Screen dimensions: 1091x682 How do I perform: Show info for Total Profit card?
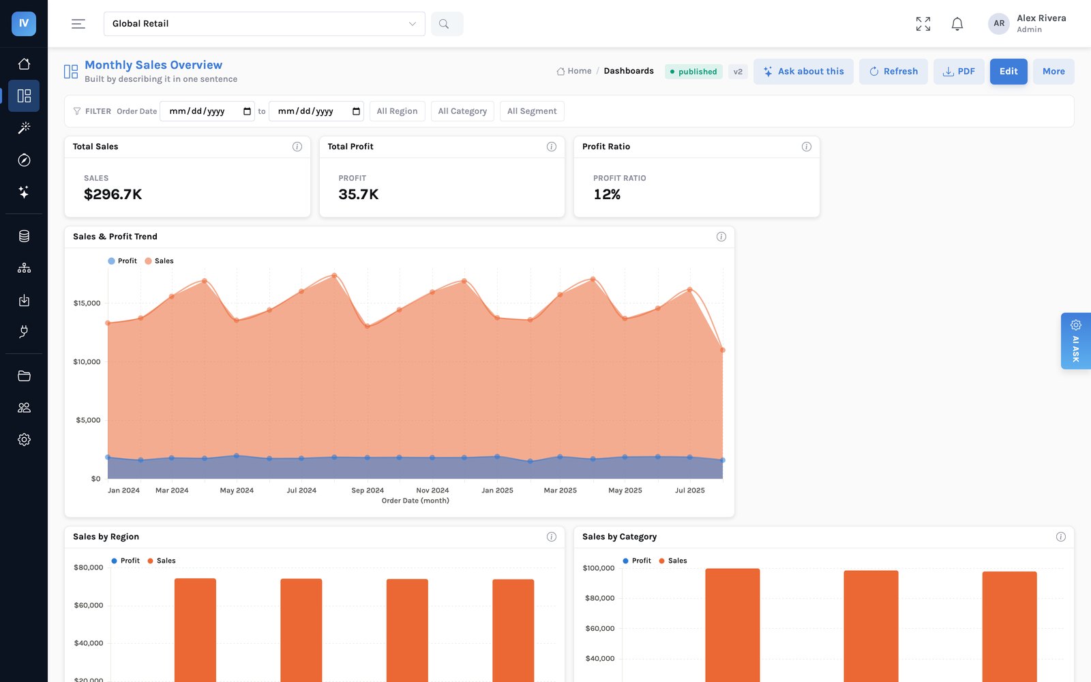point(552,147)
